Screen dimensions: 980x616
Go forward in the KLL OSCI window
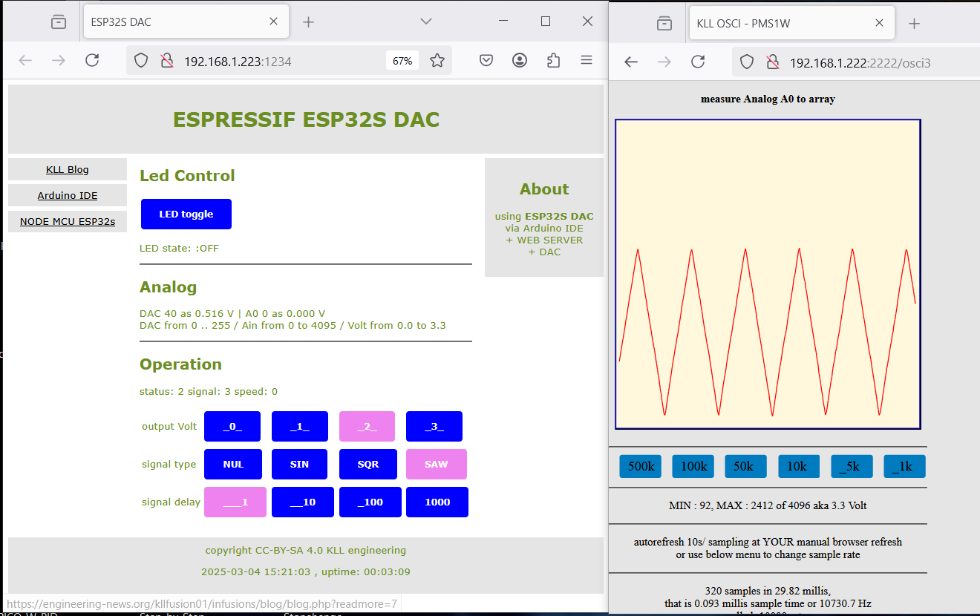click(x=664, y=62)
